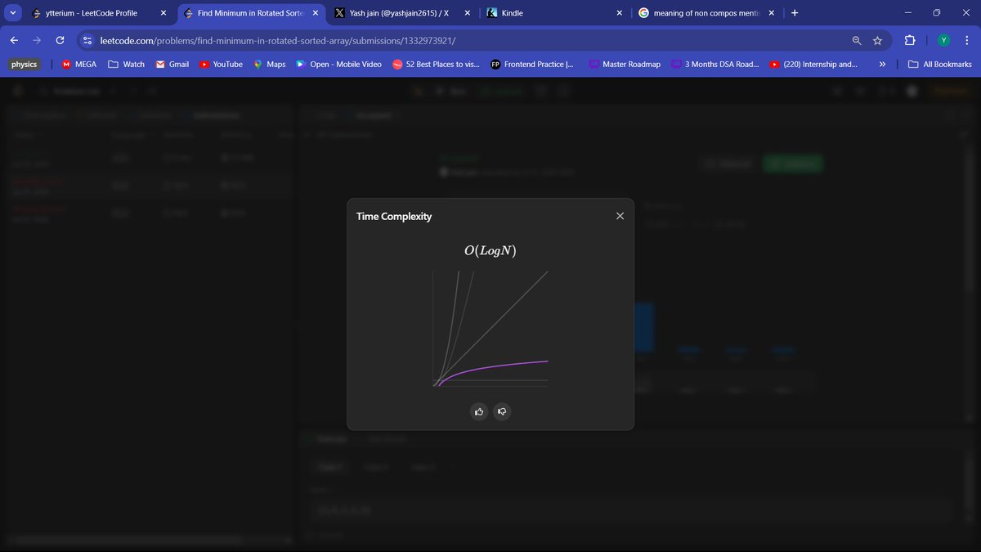Navigate forward using the forward arrow
The image size is (981, 552).
point(36,39)
